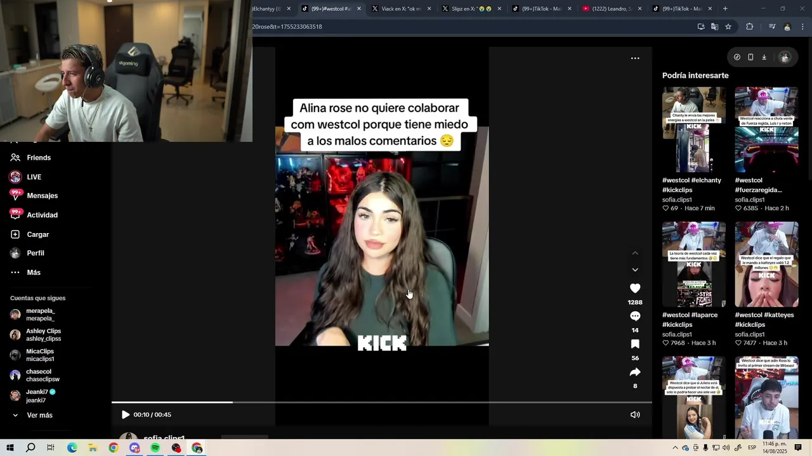
Task: Open Chrome media control icon
Action: click(x=772, y=27)
